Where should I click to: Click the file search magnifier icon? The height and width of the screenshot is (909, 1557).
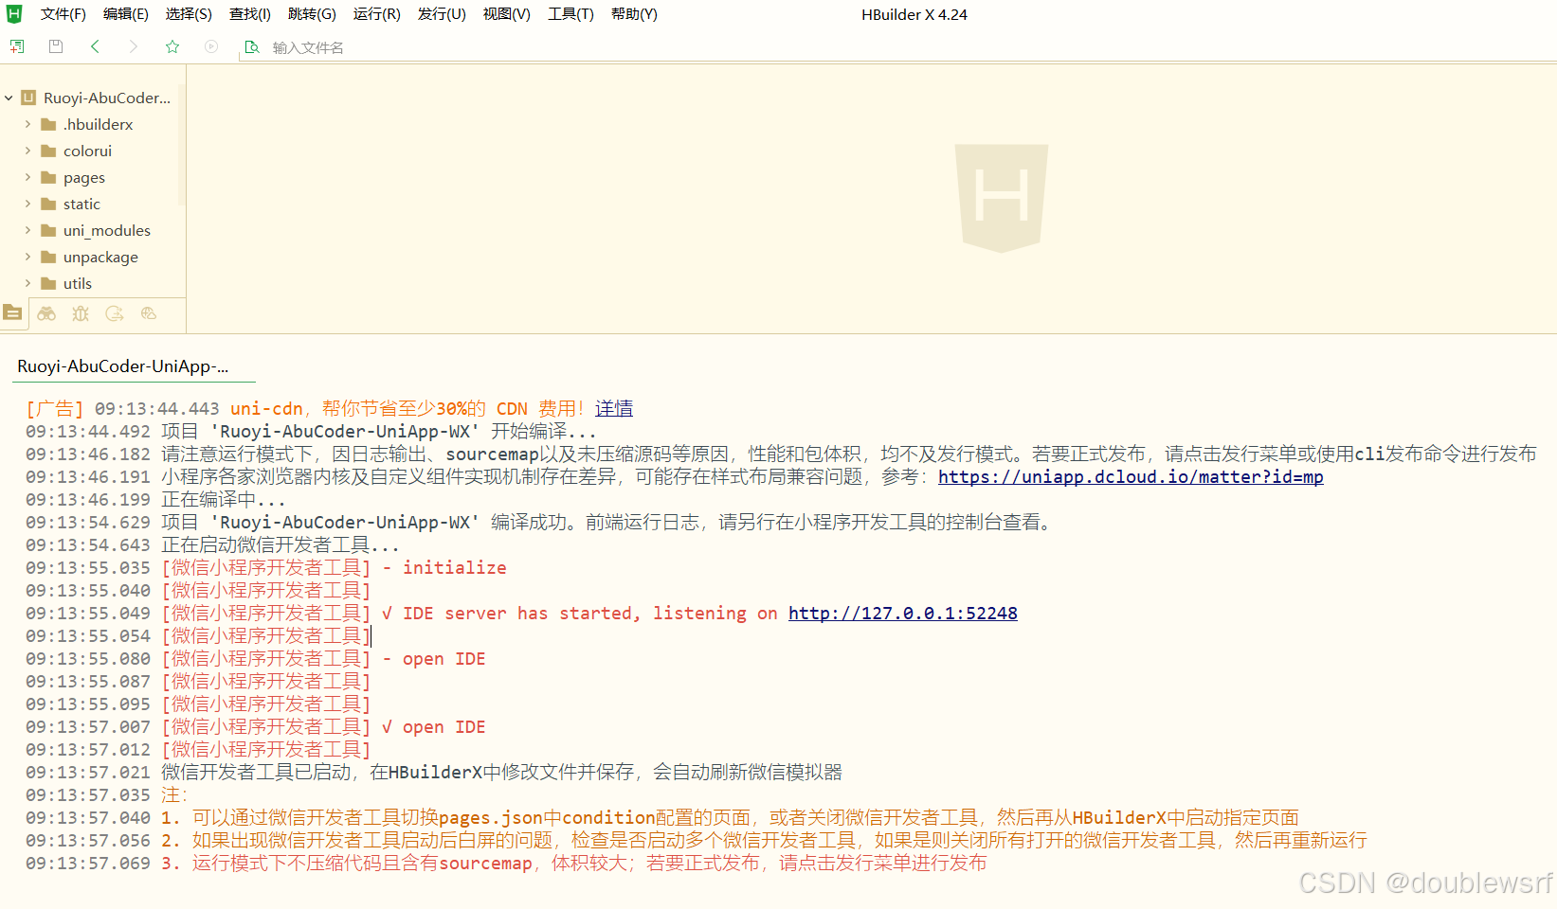pos(252,47)
